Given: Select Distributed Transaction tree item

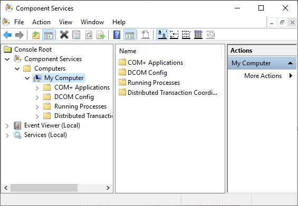Looking at the screenshot, I should click(83, 116).
